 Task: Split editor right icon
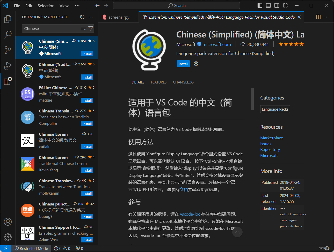318,17
